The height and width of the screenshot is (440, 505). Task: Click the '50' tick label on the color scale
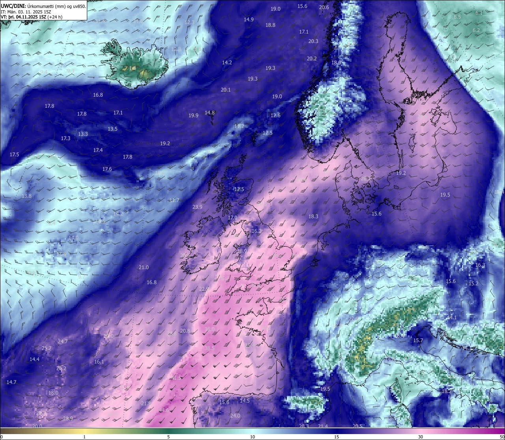pyautogui.click(x=502, y=437)
